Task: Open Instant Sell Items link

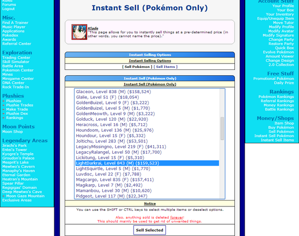Action: pyautogui.click(x=277, y=140)
